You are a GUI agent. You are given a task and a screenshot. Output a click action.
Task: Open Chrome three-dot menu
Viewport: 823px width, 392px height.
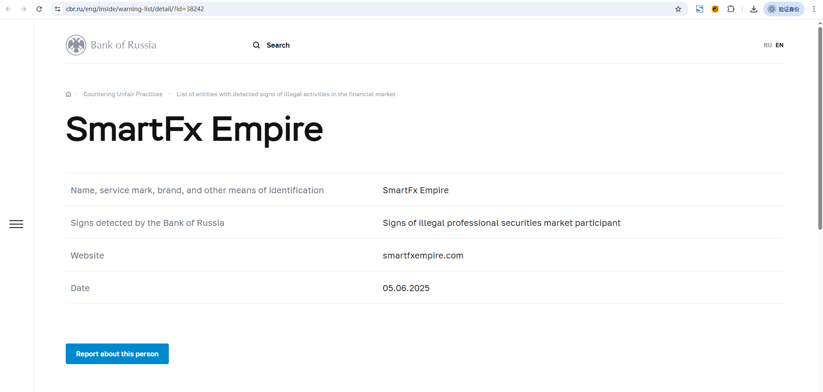click(x=814, y=9)
